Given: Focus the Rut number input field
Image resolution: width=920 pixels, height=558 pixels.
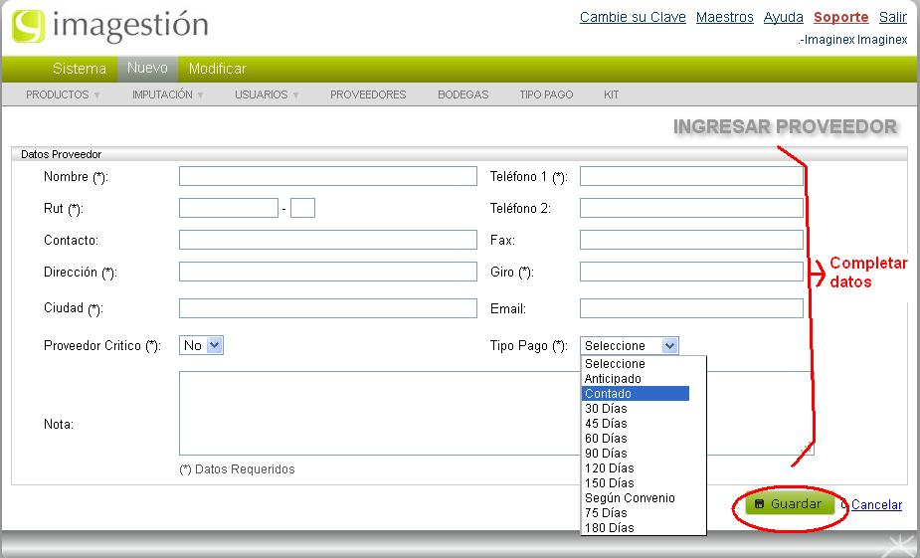Looking at the screenshot, I should pyautogui.click(x=228, y=208).
